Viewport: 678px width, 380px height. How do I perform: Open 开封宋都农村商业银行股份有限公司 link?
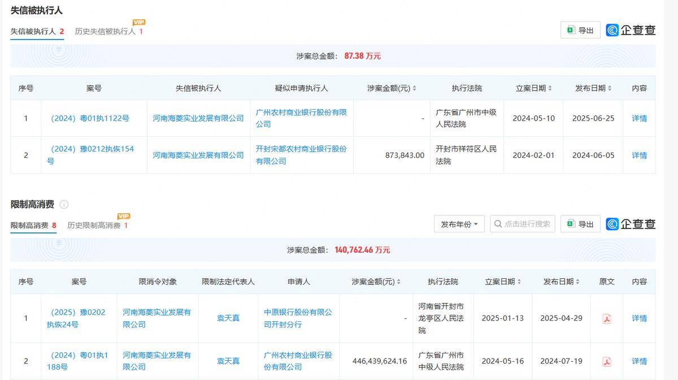click(301, 155)
